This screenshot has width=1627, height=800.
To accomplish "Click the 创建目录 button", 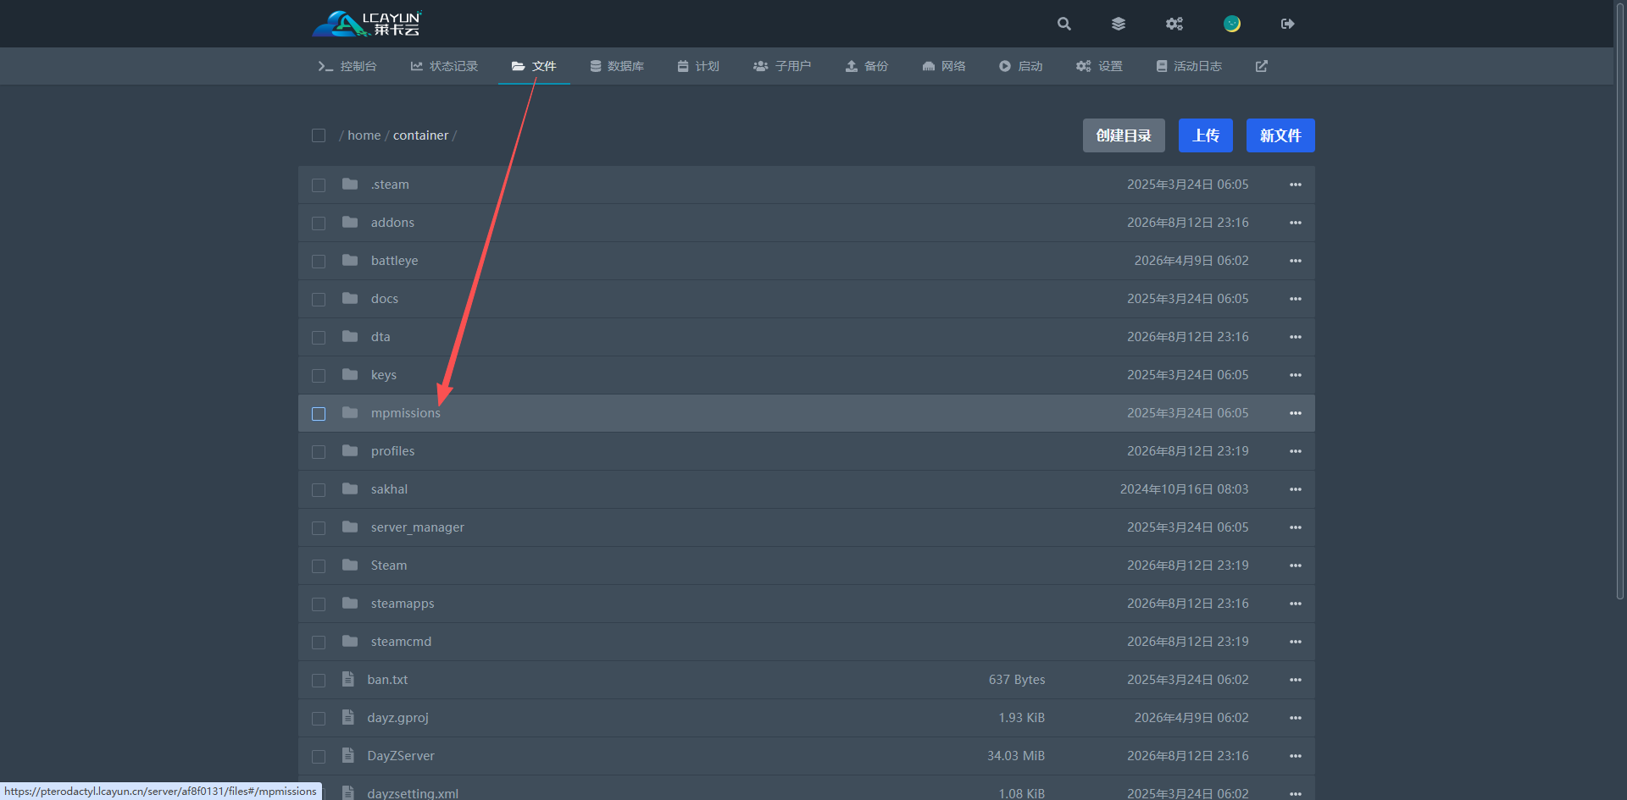I will [x=1124, y=135].
